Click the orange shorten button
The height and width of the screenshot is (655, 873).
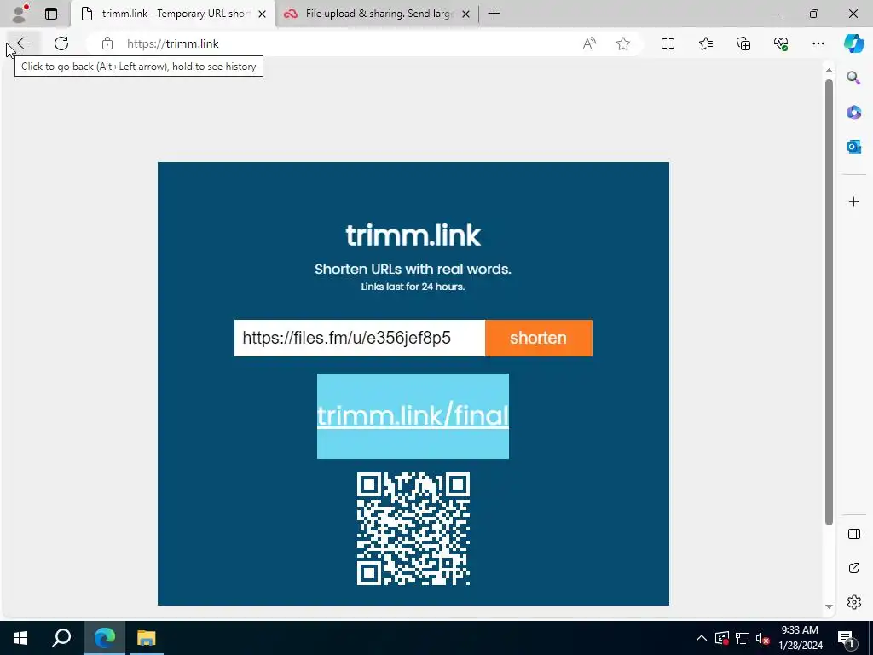[539, 338]
